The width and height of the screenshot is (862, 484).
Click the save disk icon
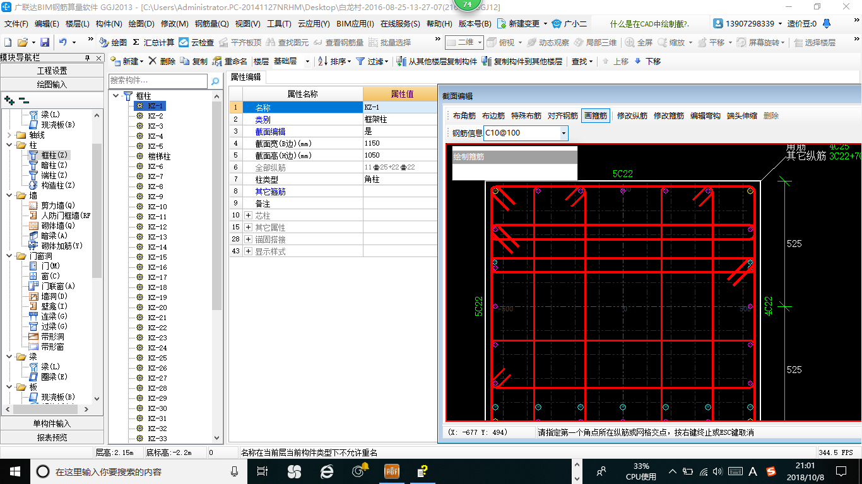point(45,42)
